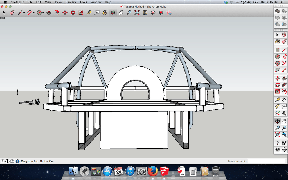Click the Union solid tool
The height and width of the screenshot is (180, 288).
pyautogui.click(x=278, y=18)
